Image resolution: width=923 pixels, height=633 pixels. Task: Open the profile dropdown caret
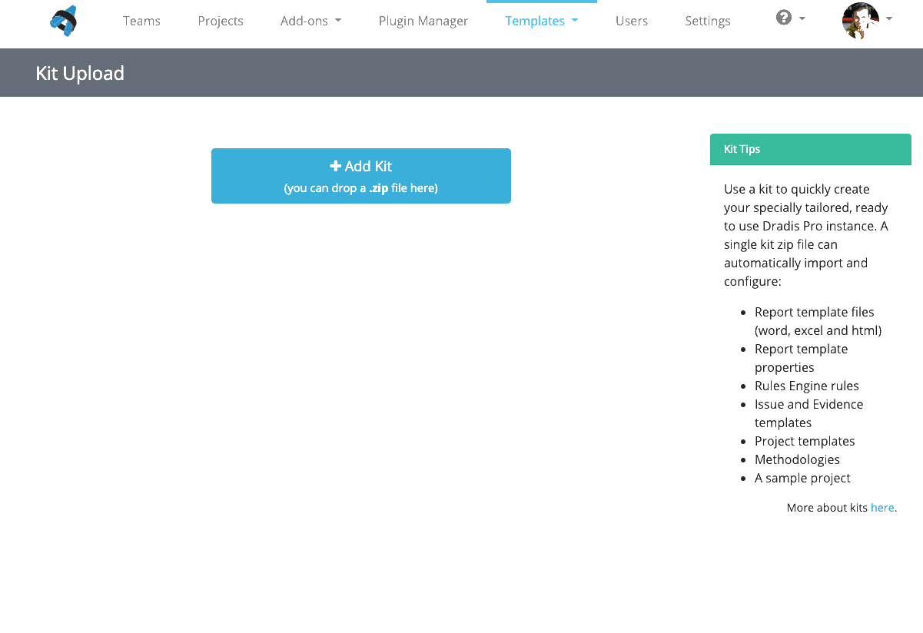888,18
